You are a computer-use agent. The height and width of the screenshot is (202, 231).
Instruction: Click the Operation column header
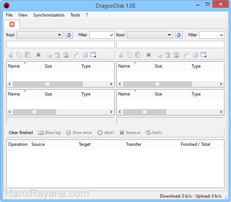18,144
